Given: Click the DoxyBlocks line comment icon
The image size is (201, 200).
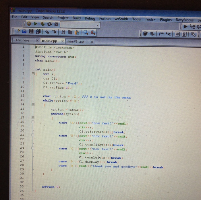Looking at the screenshot, I should (x=168, y=34).
